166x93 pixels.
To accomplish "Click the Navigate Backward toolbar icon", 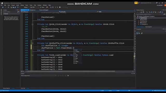I will tap(3, 7).
